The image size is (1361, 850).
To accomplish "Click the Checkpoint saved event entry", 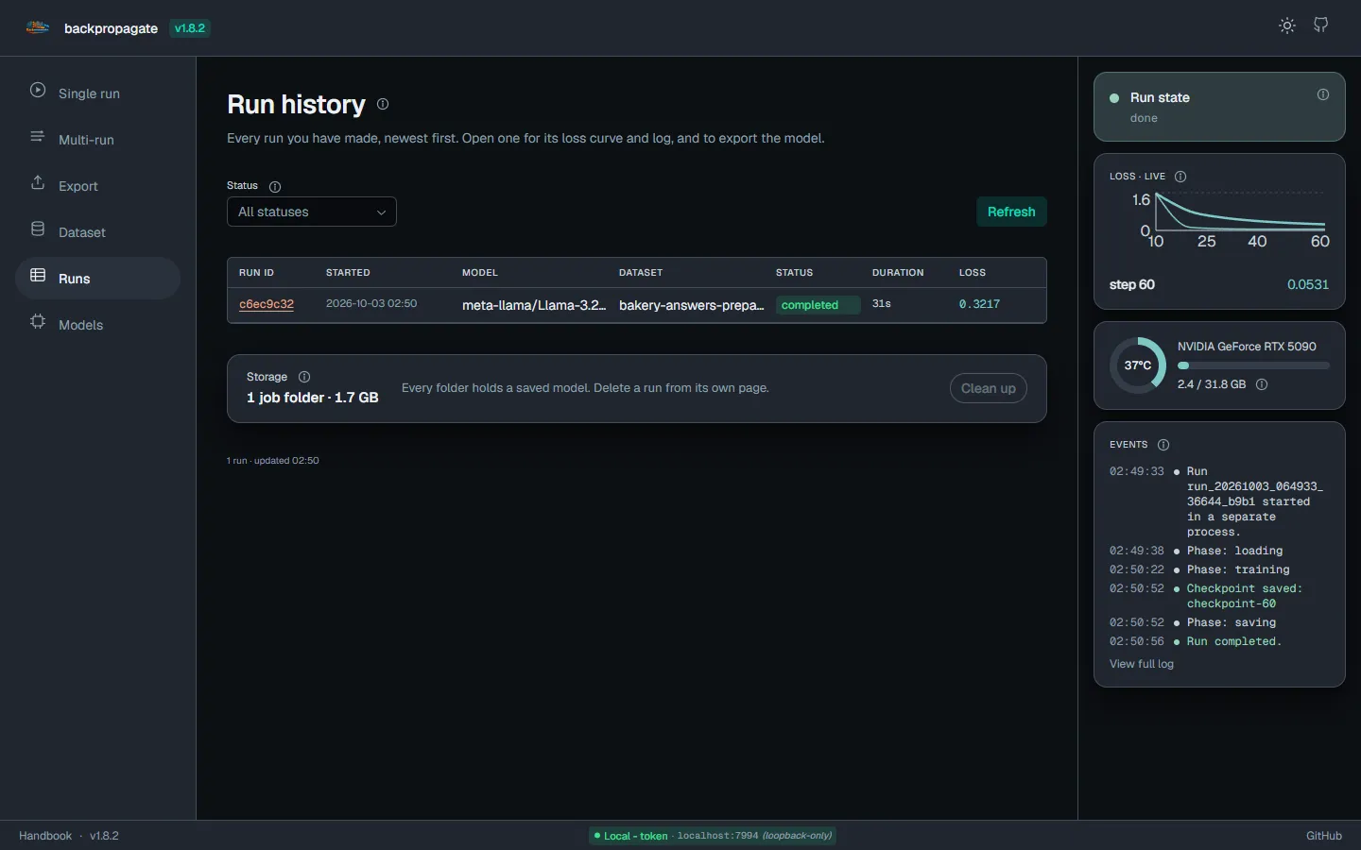I will [x=1219, y=596].
